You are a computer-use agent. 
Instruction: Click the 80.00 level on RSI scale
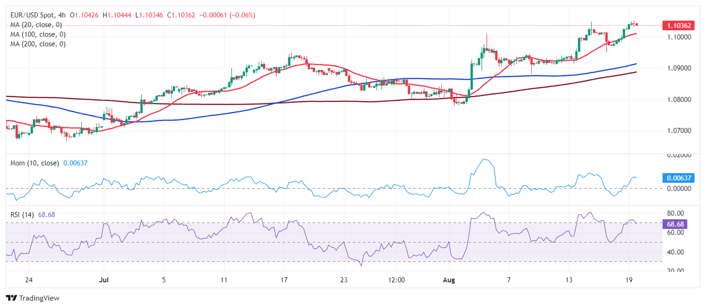pos(676,213)
